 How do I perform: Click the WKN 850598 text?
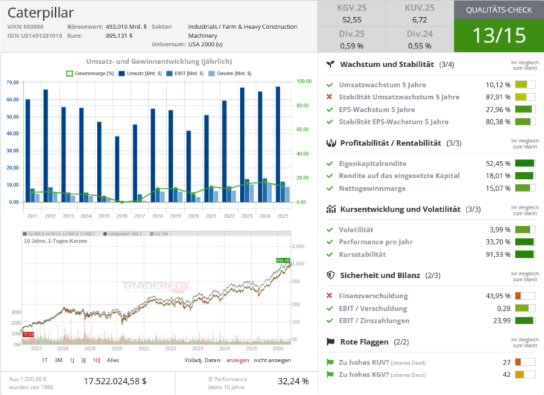(x=25, y=27)
